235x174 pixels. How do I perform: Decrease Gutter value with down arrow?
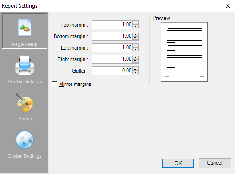135,73
